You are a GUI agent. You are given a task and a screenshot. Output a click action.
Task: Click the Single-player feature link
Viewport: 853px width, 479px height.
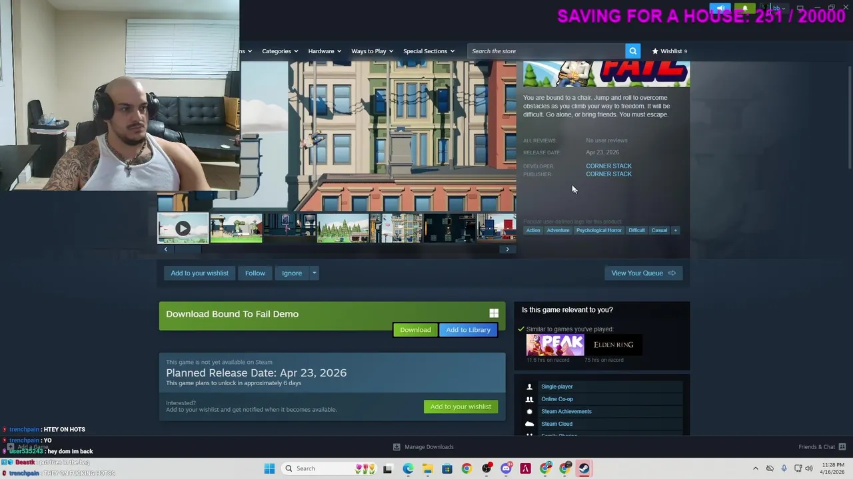(x=557, y=387)
